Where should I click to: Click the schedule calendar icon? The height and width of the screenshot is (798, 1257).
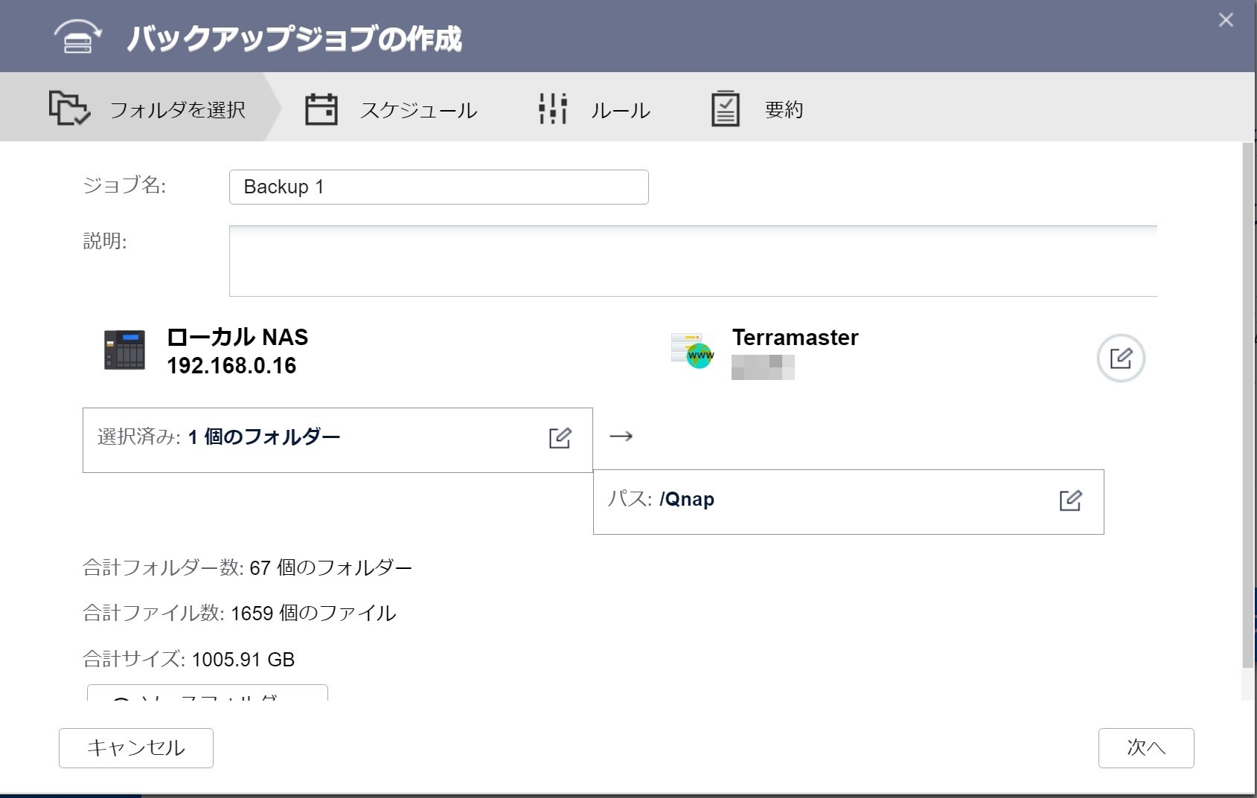pos(322,109)
